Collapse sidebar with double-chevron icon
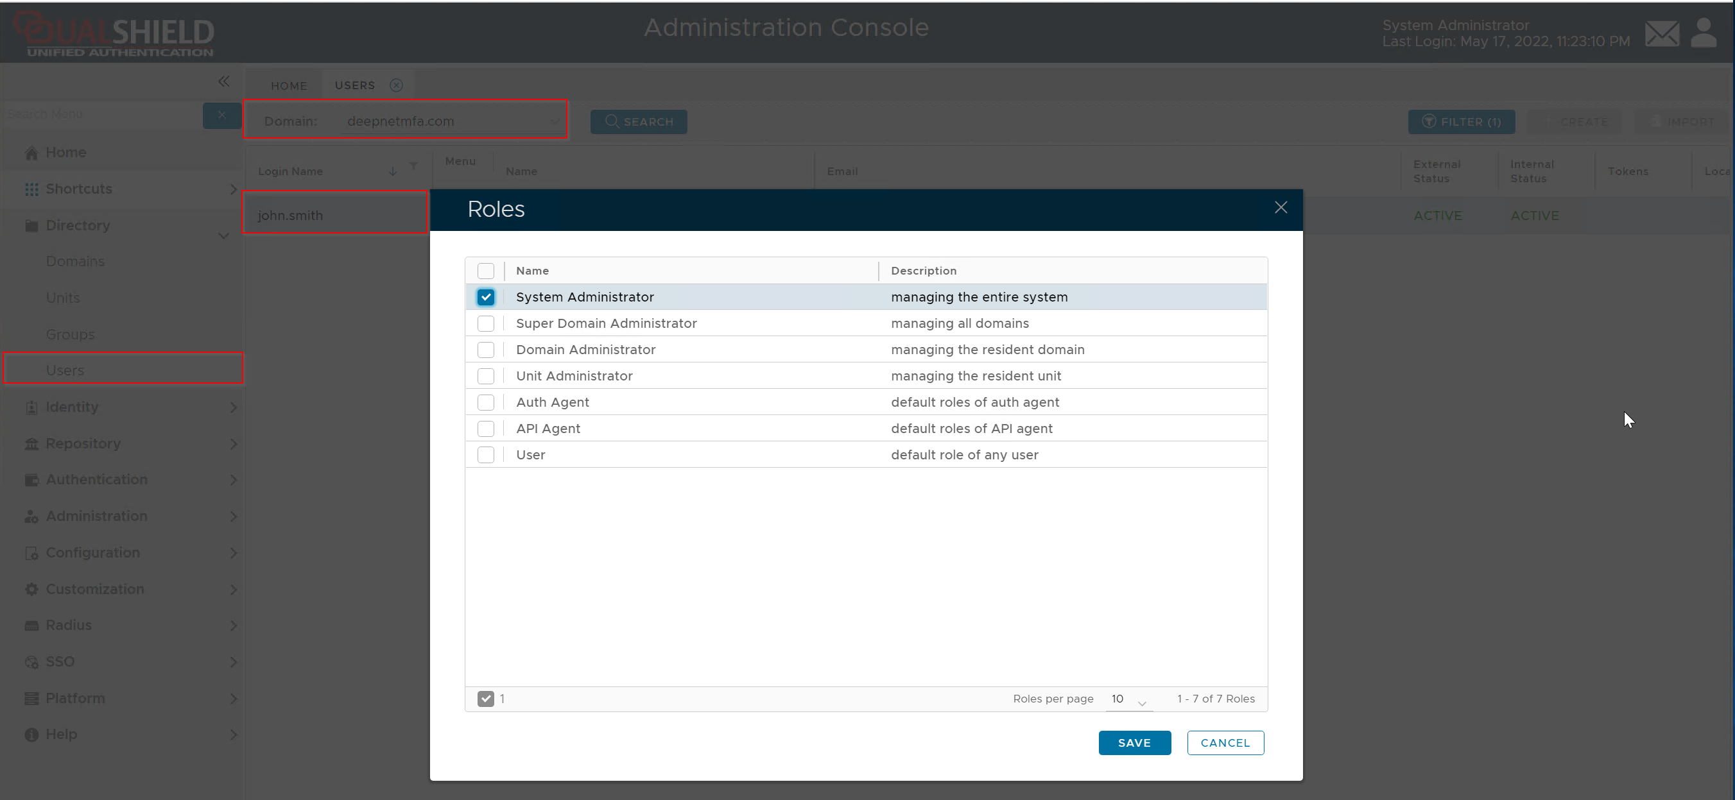The width and height of the screenshot is (1735, 800). pos(223,81)
